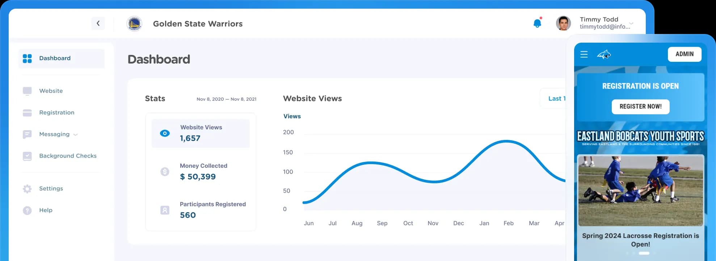Open Spring 2024 Lacrosse Registration headline
Image resolution: width=716 pixels, height=261 pixels.
click(640, 240)
